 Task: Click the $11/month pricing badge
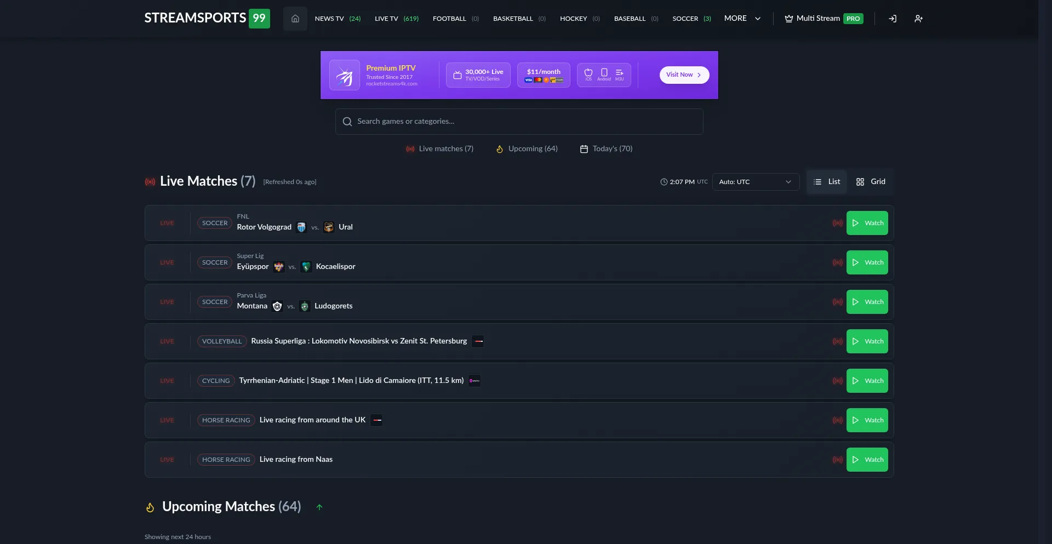pos(544,75)
